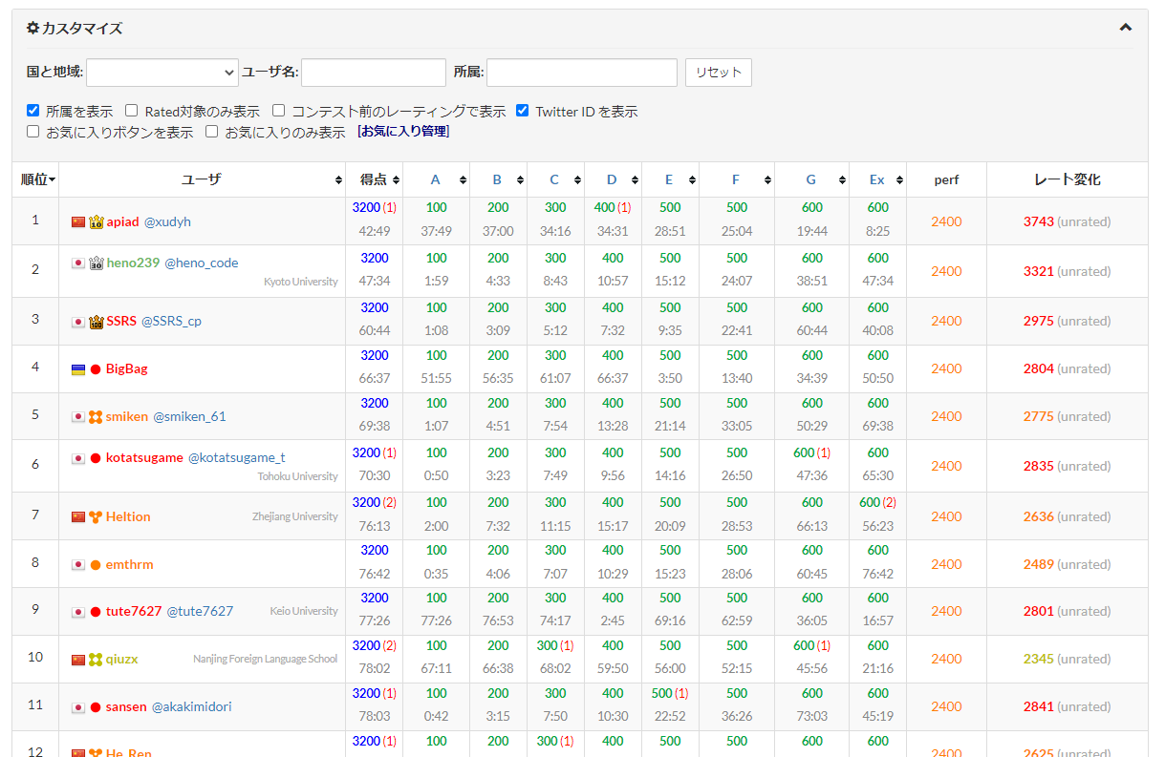Open problem G from column header
1165x757 pixels.
(x=810, y=179)
